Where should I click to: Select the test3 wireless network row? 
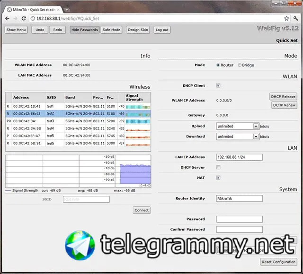pyautogui.click(x=78, y=121)
